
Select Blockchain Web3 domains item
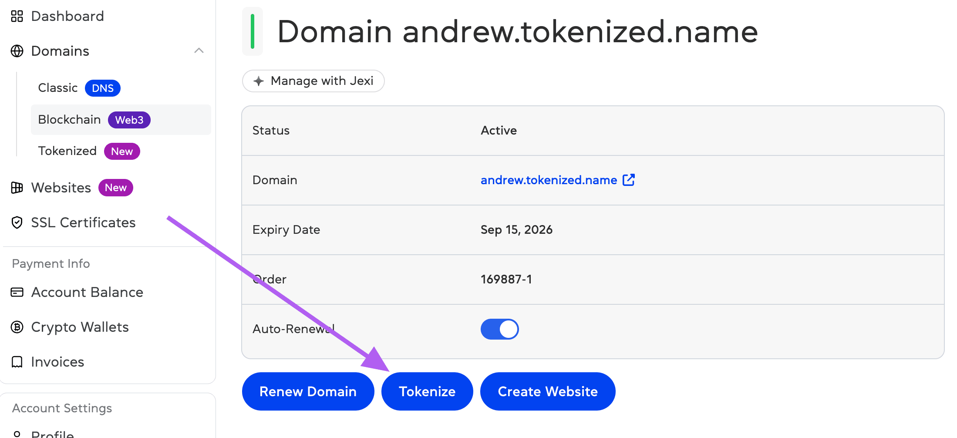pyautogui.click(x=70, y=120)
